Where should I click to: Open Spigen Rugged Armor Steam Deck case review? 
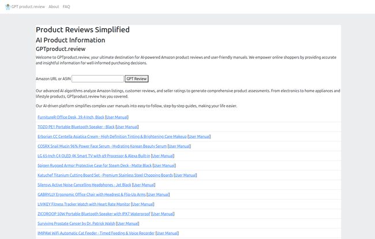95,166
